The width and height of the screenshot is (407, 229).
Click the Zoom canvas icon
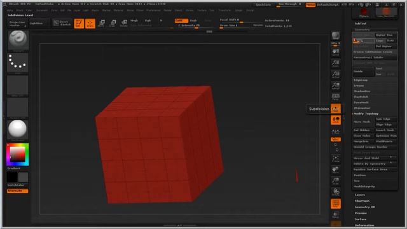click(x=336, y=64)
